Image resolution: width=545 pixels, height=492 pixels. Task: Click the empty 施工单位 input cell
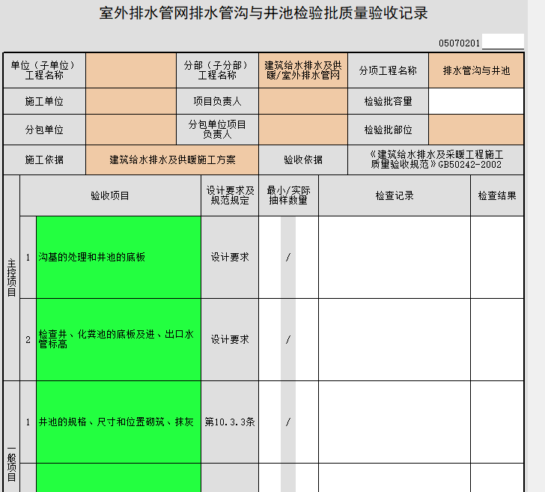pyautogui.click(x=130, y=101)
